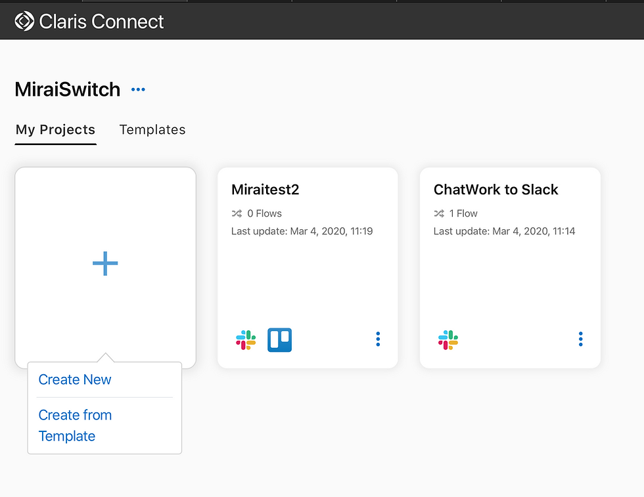Image resolution: width=644 pixels, height=497 pixels.
Task: Click the flows icon in Miraitest2 card
Action: (237, 213)
